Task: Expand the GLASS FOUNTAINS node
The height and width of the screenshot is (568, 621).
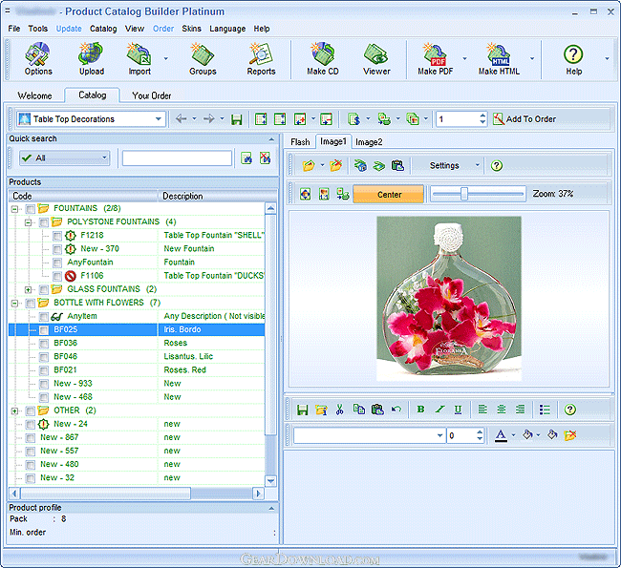Action: (x=28, y=290)
